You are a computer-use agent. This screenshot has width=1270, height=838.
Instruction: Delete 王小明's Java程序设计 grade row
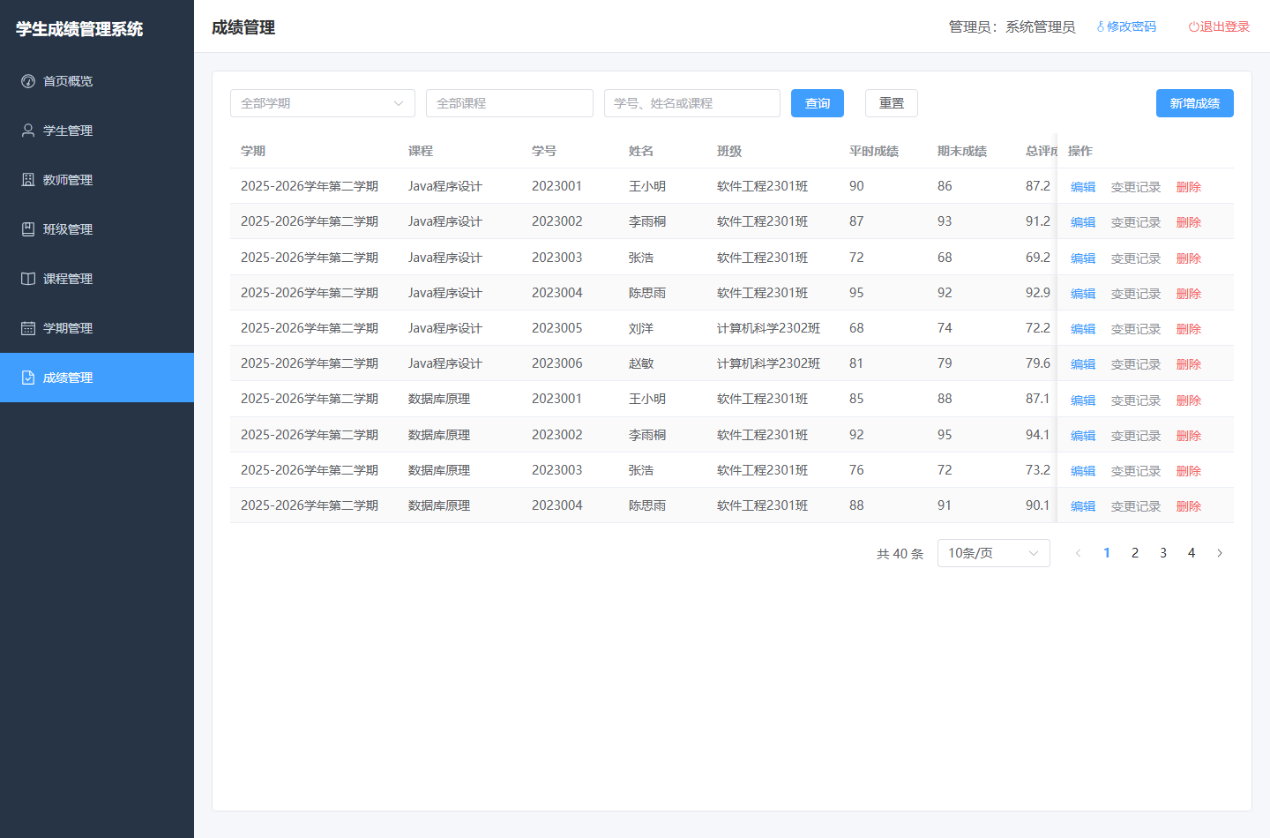pos(1189,187)
